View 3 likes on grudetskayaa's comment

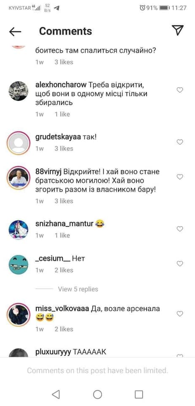[x=64, y=148]
